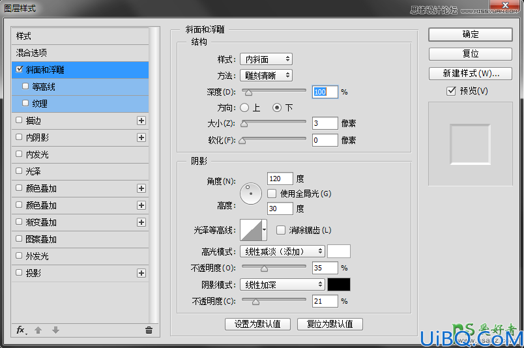Tick the 描边 checkbox
Image resolution: width=524 pixels, height=348 pixels.
point(19,120)
